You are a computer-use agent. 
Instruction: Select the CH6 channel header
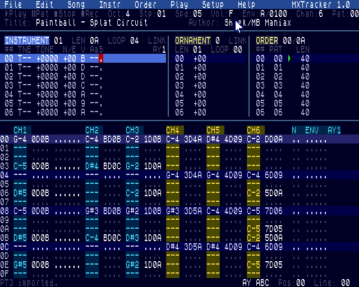[x=254, y=130]
